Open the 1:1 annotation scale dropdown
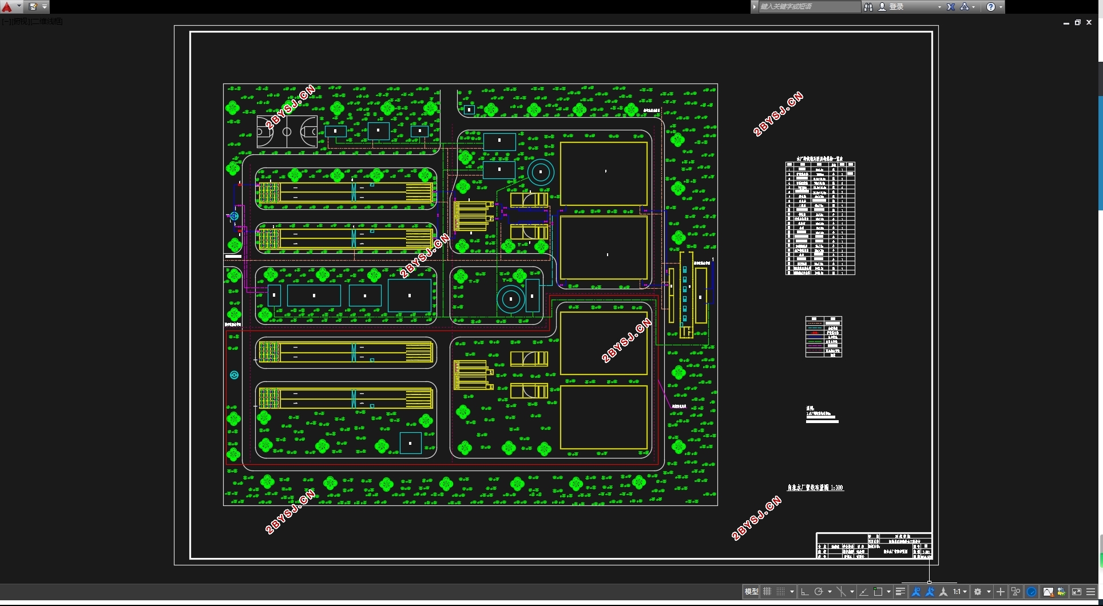Viewport: 1103px width, 606px height. 959,592
